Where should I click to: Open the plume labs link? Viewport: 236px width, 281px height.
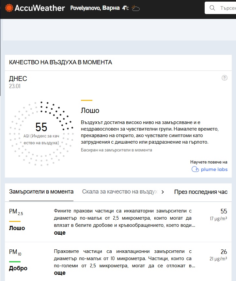214,169
